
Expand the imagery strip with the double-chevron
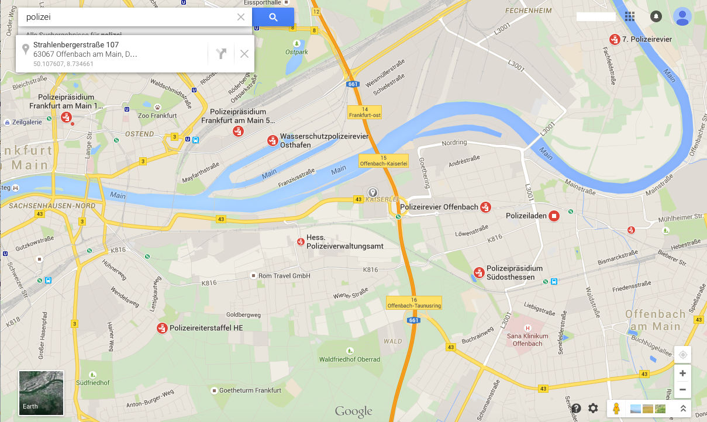pyautogui.click(x=682, y=408)
